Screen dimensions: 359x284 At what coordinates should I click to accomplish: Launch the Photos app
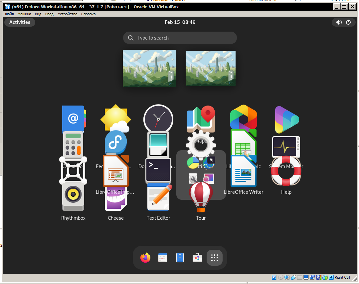click(243, 117)
